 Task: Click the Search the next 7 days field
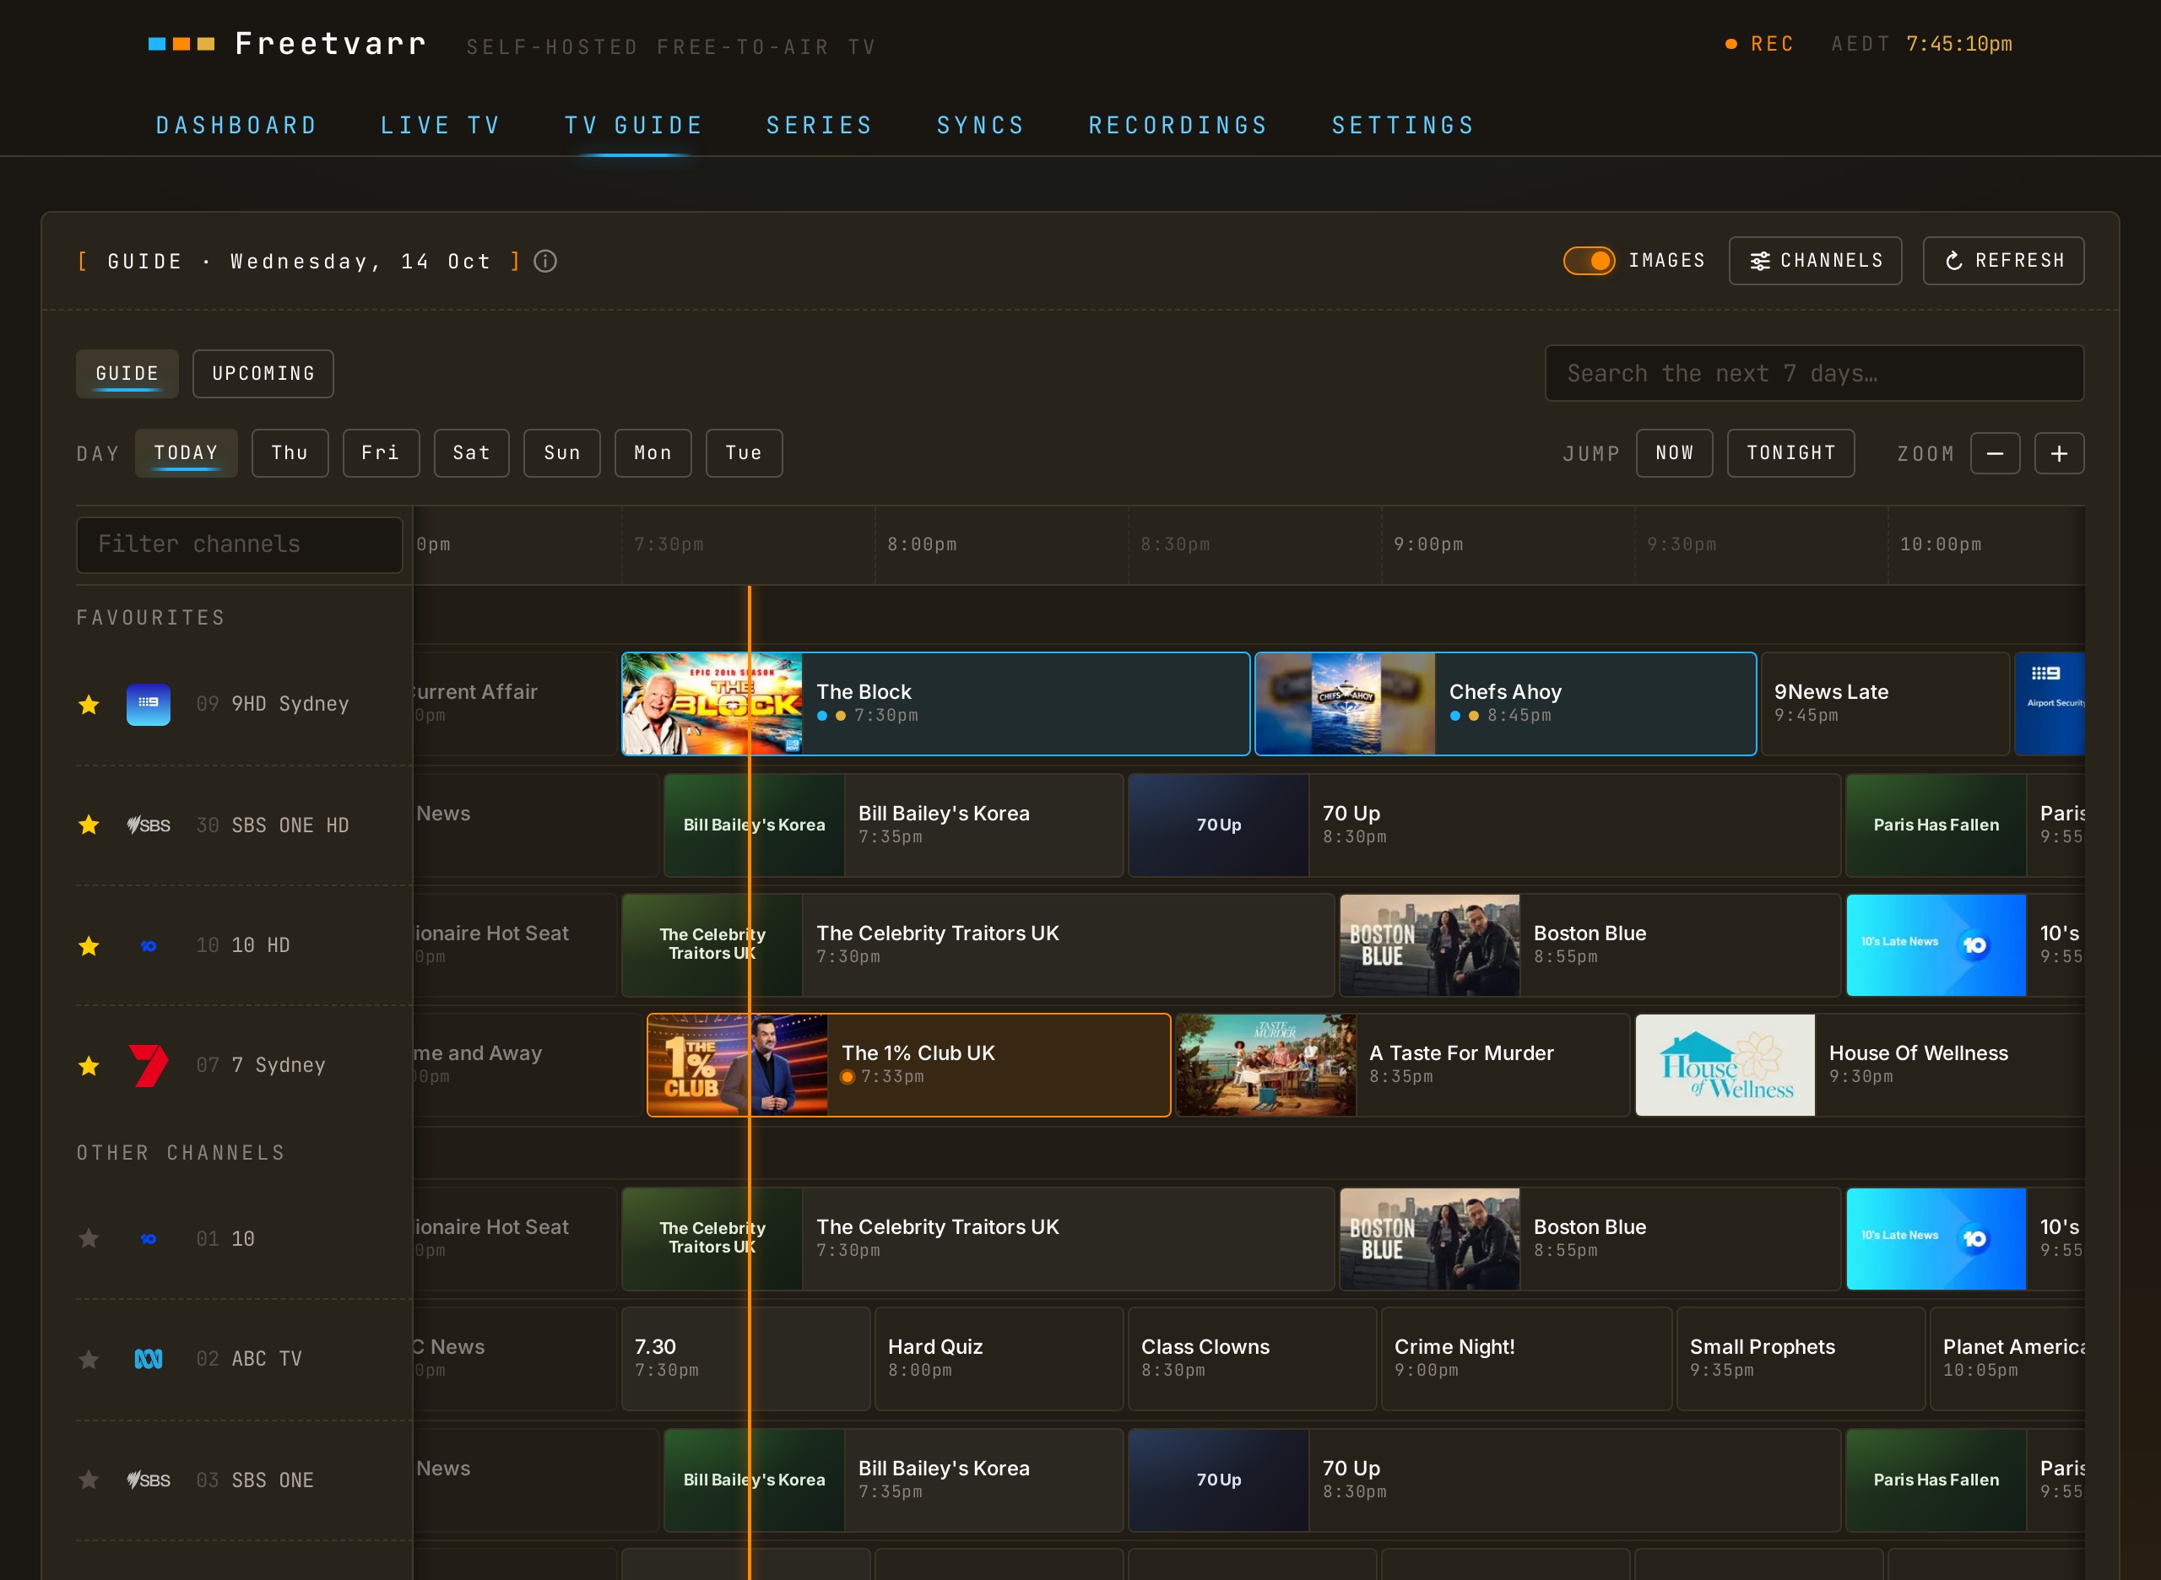tap(1814, 373)
